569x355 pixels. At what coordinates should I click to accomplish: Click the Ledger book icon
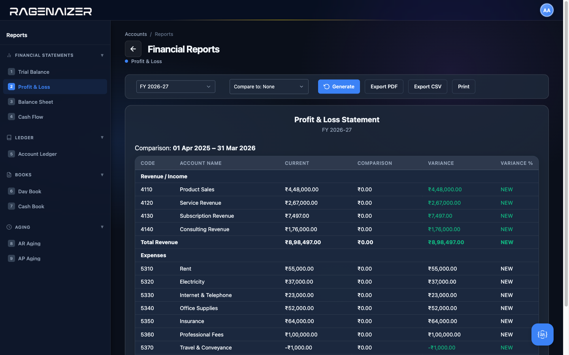point(9,138)
